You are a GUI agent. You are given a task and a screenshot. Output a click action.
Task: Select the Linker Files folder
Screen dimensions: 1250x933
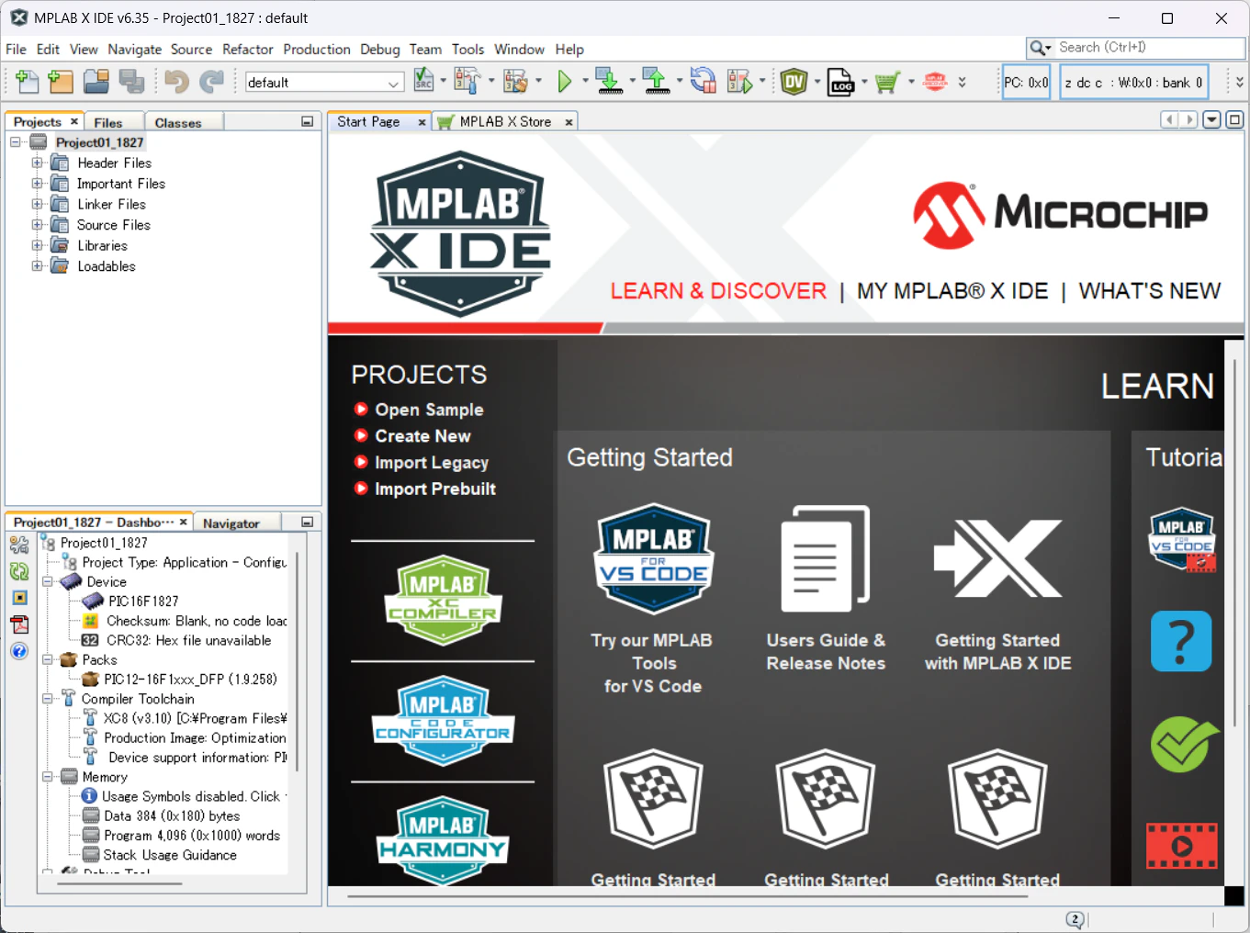pos(111,205)
